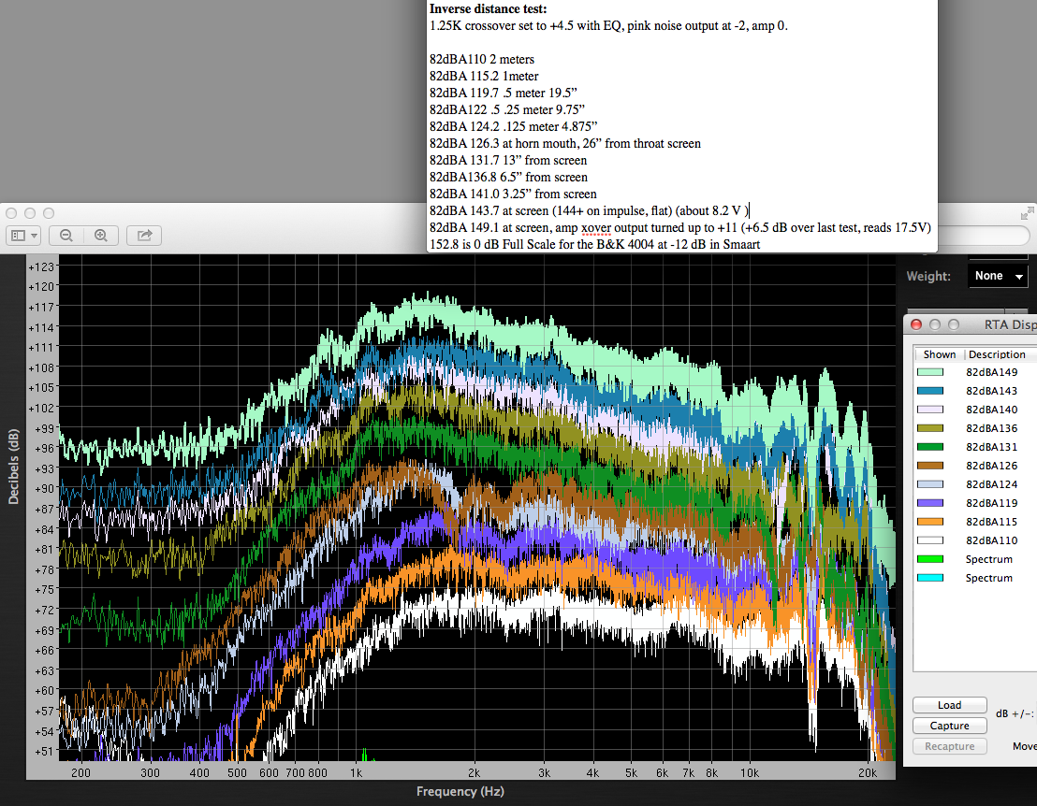Toggle the 82dBA119 trace color swatch
1037x806 pixels.
[930, 503]
